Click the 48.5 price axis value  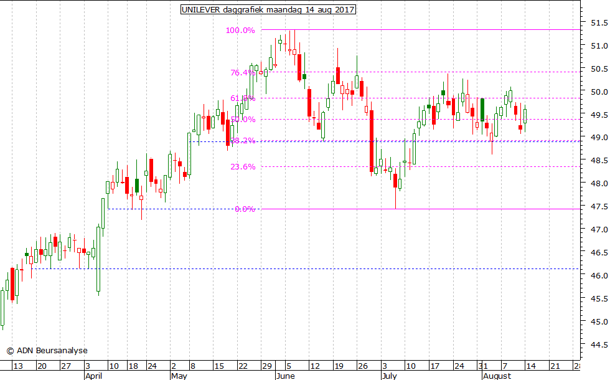[x=599, y=161]
